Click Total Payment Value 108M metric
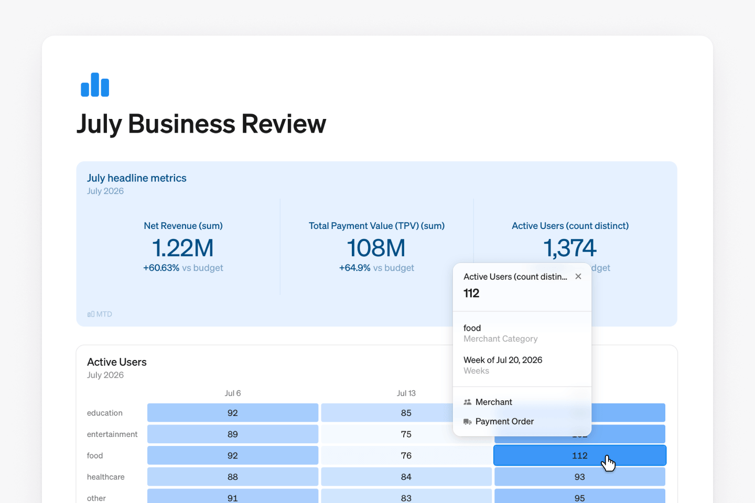755x503 pixels. point(376,248)
